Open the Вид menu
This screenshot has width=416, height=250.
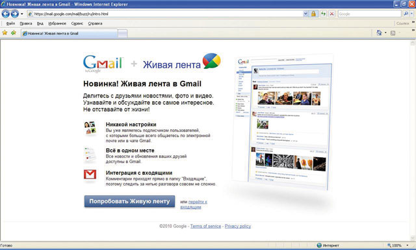point(40,23)
